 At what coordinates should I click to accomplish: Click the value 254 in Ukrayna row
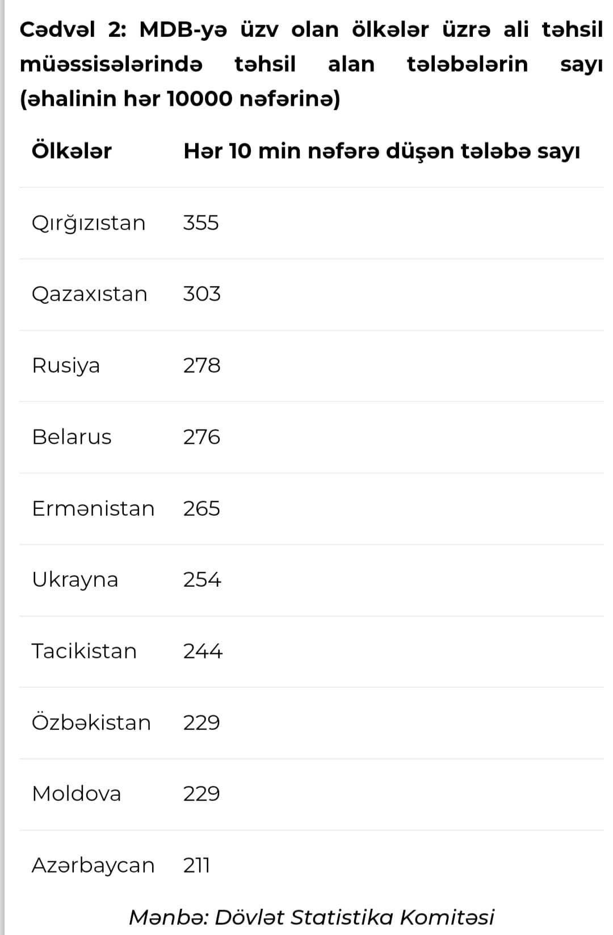pyautogui.click(x=202, y=579)
